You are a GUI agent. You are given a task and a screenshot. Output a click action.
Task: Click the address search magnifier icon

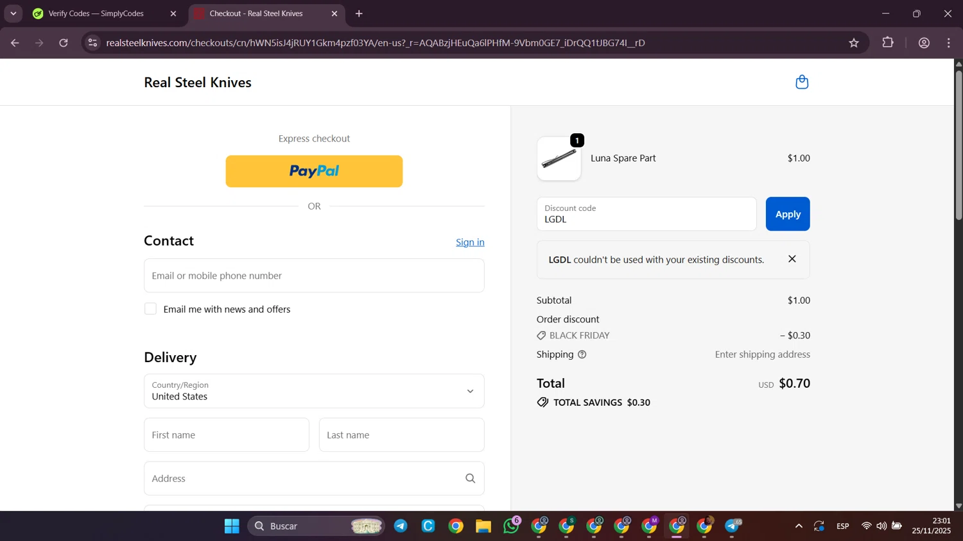tap(471, 478)
